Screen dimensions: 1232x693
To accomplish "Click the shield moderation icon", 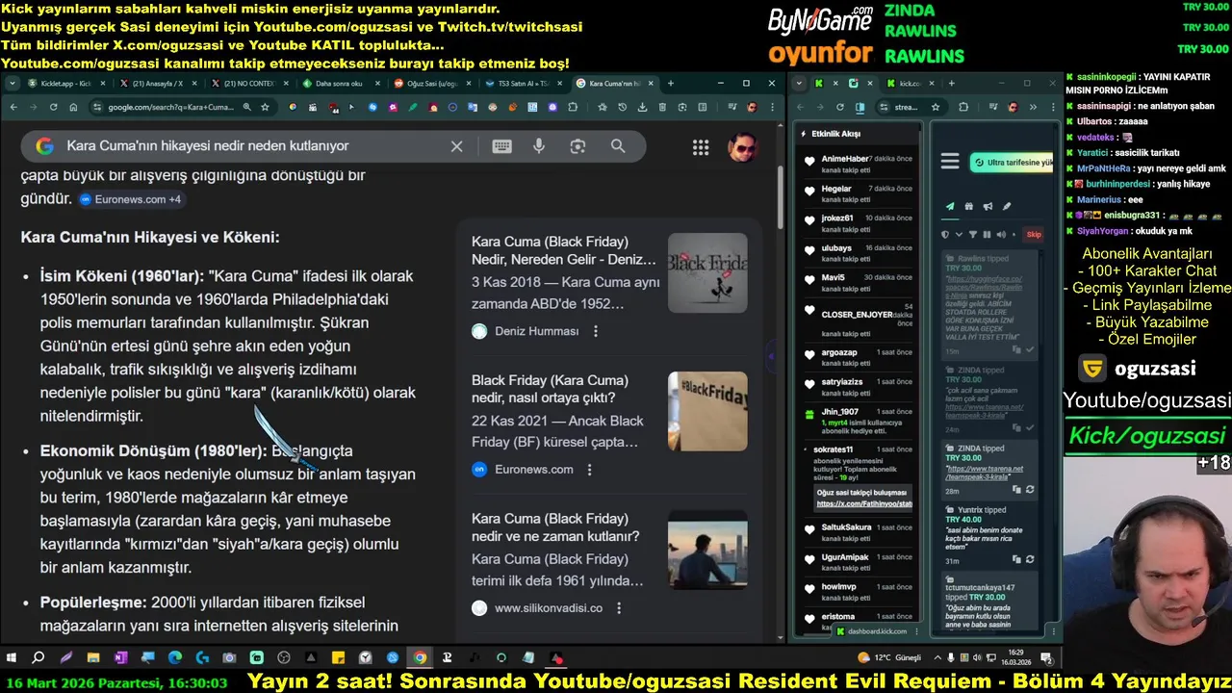I will pos(945,234).
